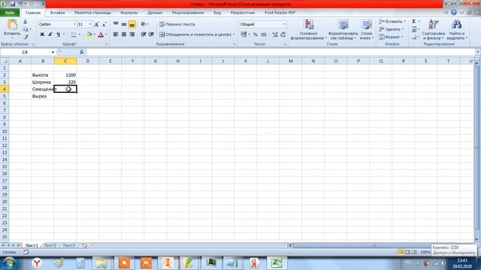Apply thousands separator (000) icon
Image resolution: width=481 pixels, height=270 pixels.
coord(264,34)
